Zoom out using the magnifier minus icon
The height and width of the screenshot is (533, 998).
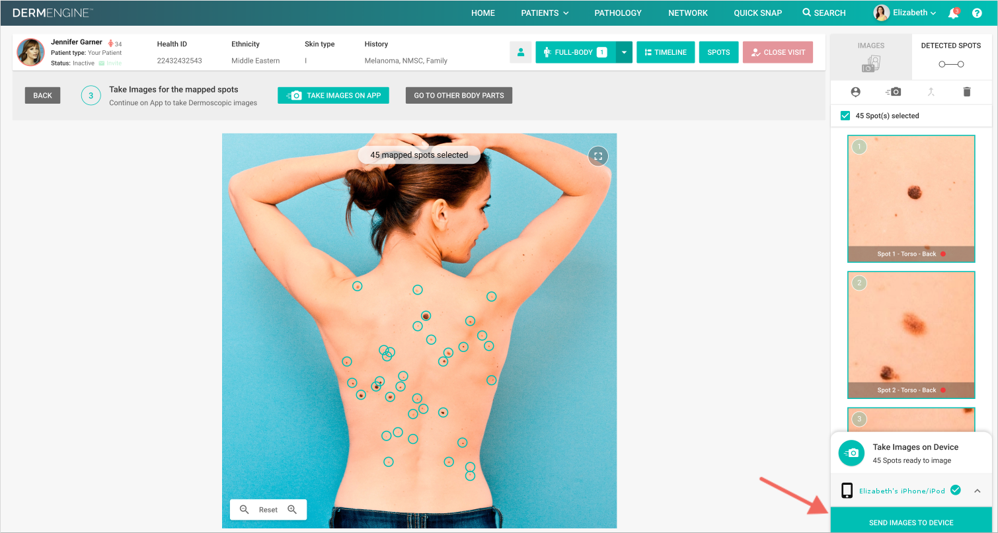point(244,509)
